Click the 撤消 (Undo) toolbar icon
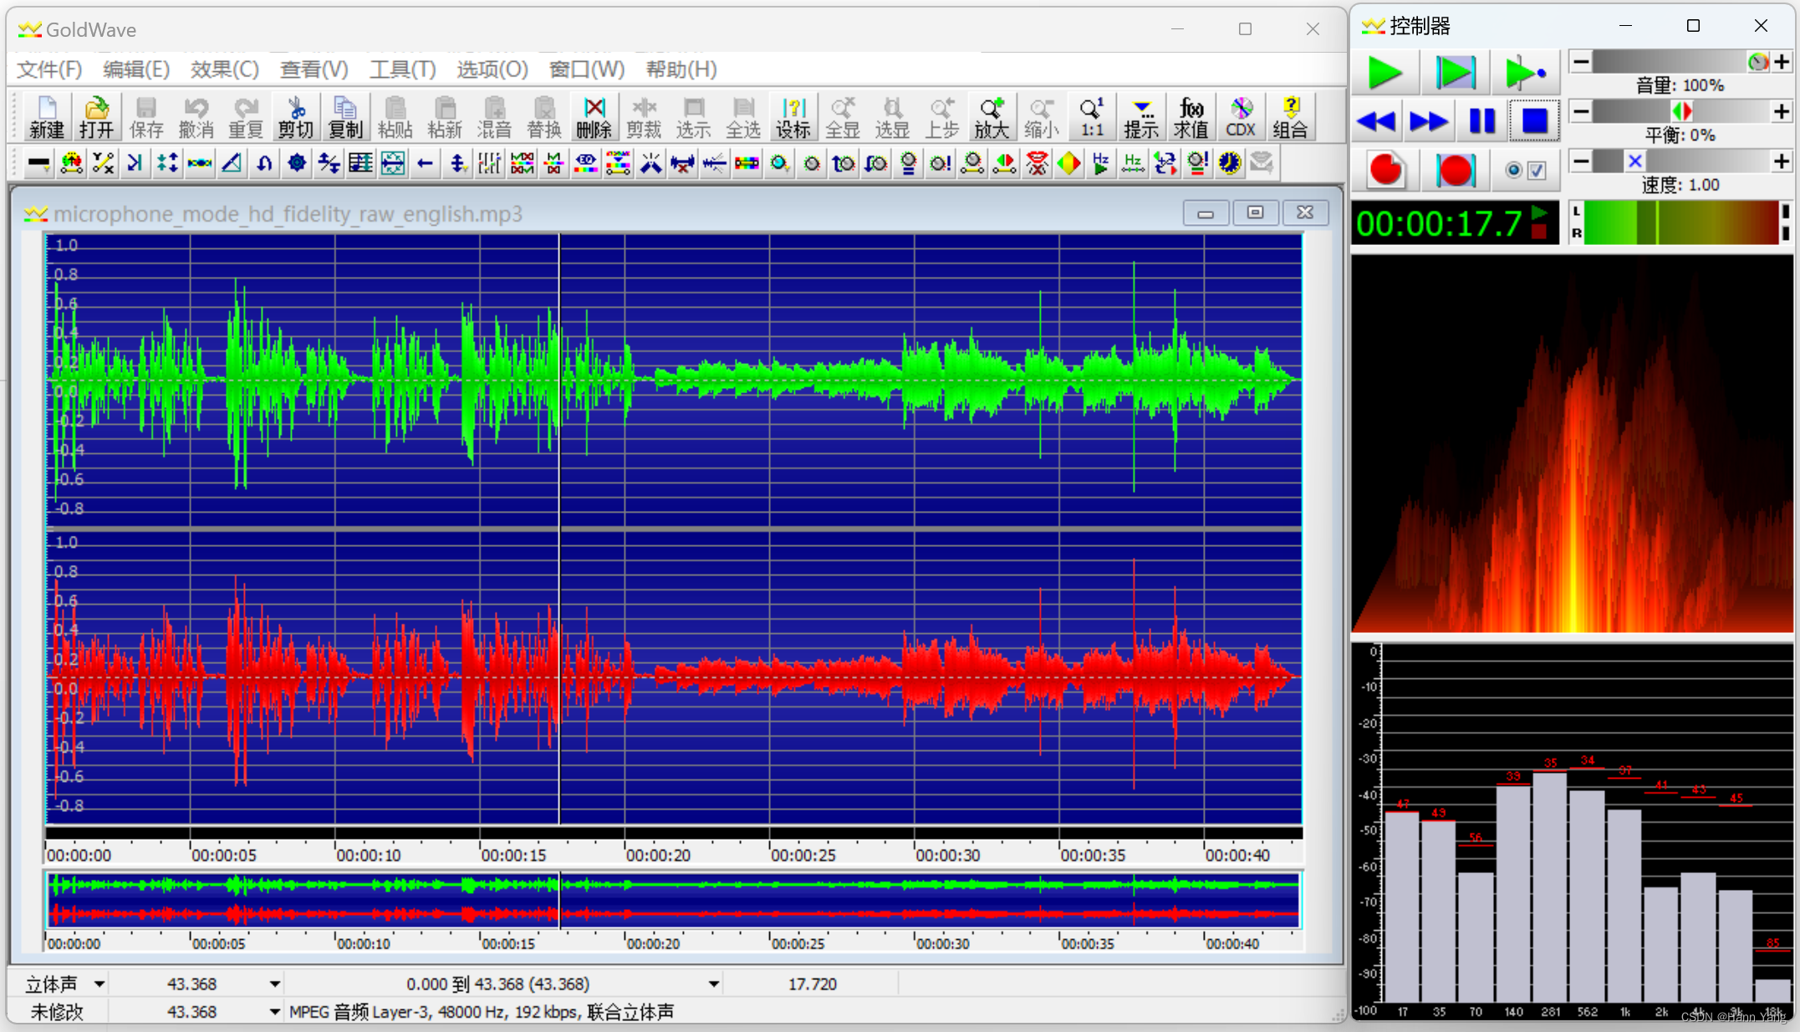The height and width of the screenshot is (1032, 1800). (x=196, y=117)
